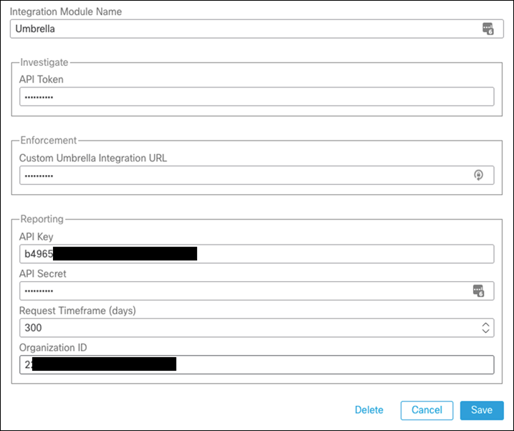Select the Custom Umbrella Integration URL field
The height and width of the screenshot is (431, 514).
coord(257,175)
